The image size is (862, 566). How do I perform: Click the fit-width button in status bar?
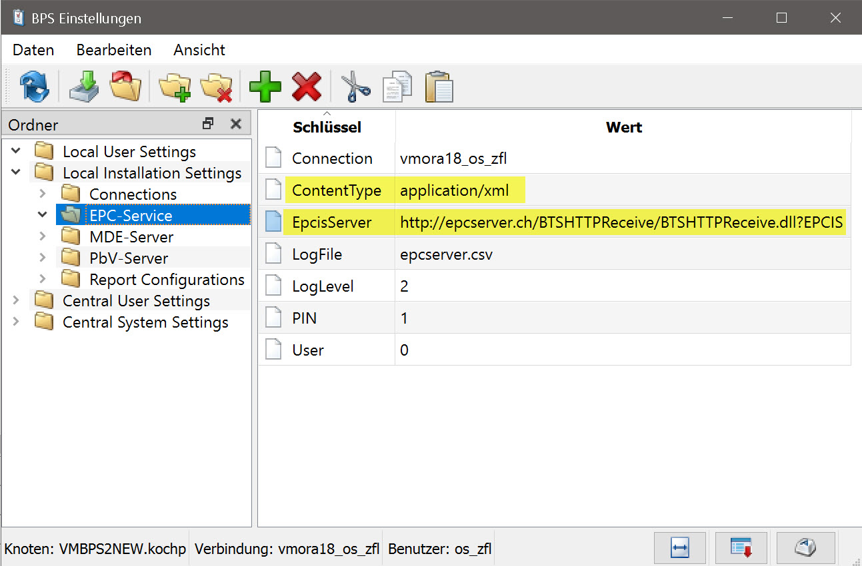coord(680,548)
